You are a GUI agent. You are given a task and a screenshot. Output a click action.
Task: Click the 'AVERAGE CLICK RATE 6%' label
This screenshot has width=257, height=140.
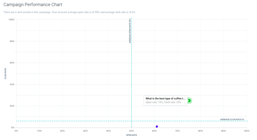coord(232,119)
